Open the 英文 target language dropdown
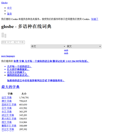This screenshot has width=132, height=132. coord(84,47)
